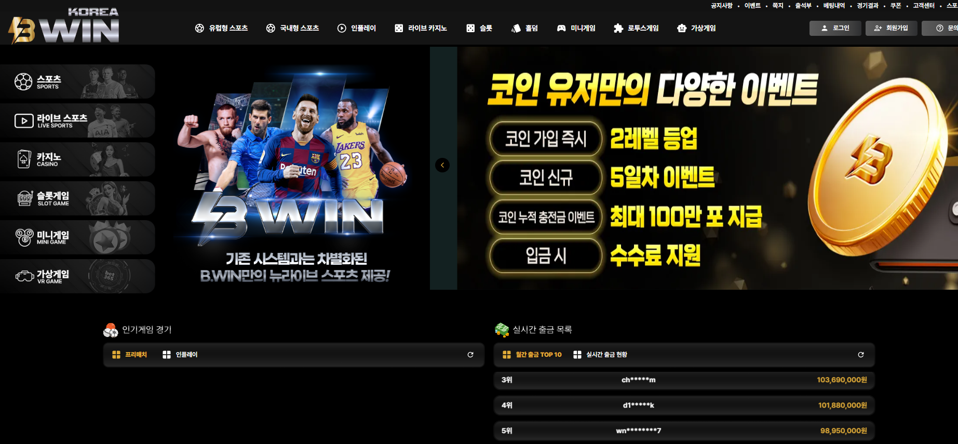Open the 인플레이 page in the top navigation

[x=357, y=28]
